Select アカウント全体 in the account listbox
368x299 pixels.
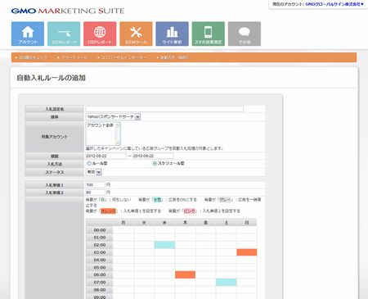point(100,125)
